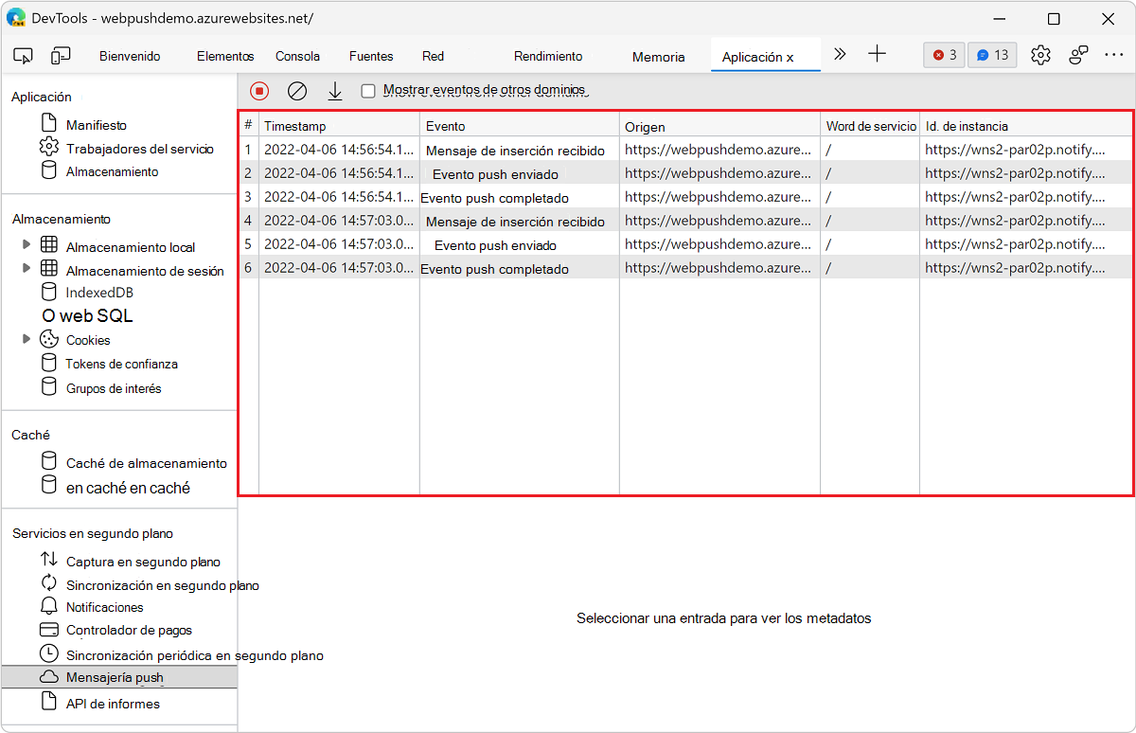Switch to the Fuentes tab
The width and height of the screenshot is (1136, 733).
click(371, 57)
